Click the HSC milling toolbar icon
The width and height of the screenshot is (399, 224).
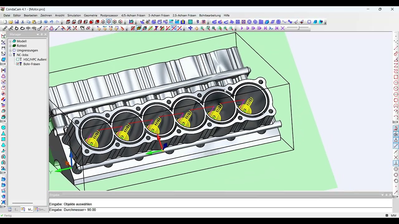[x=171, y=22]
